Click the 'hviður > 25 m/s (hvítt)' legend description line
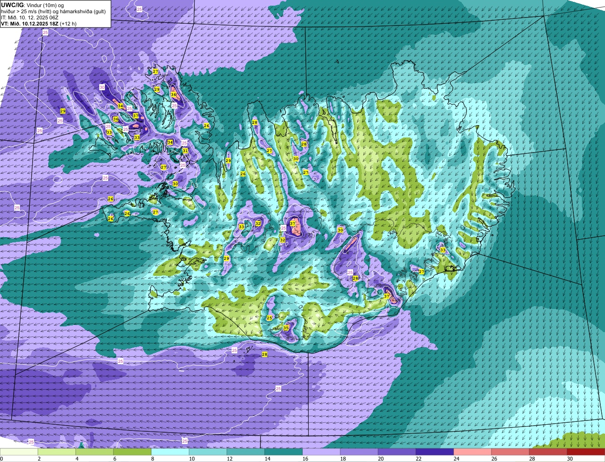Viewport: 605px width, 462px height. (x=53, y=11)
